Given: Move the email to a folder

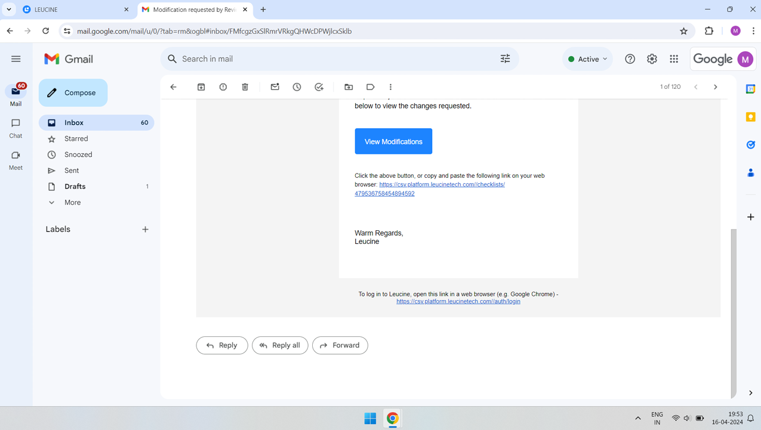Looking at the screenshot, I should tap(349, 86).
